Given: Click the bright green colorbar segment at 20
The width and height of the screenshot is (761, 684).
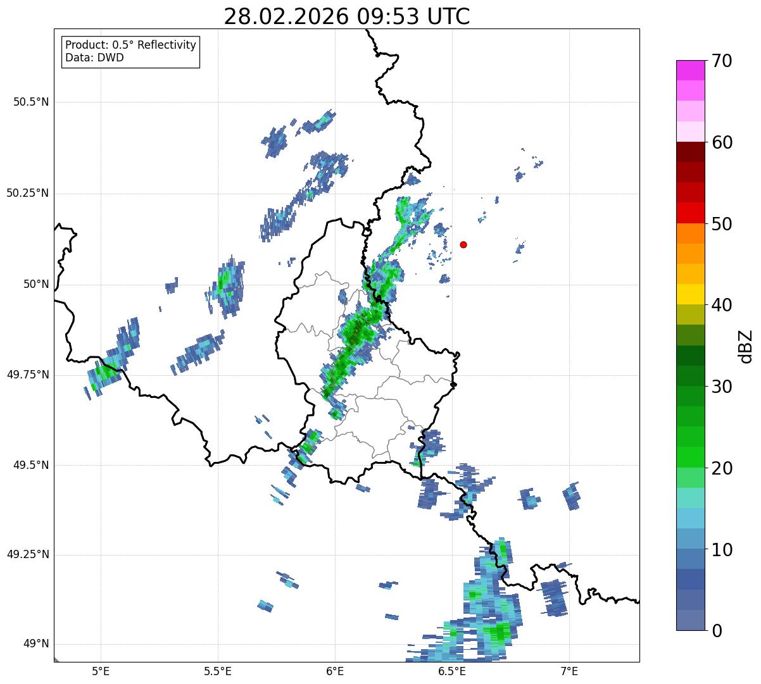Looking at the screenshot, I should pyautogui.click(x=690, y=457).
